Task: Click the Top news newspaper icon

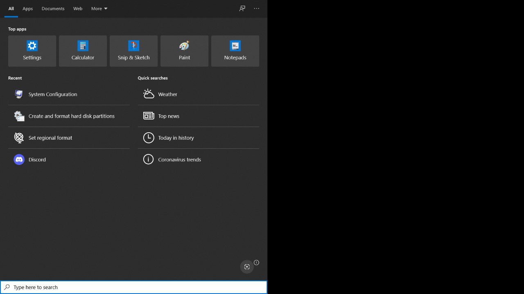Action: coord(149,116)
